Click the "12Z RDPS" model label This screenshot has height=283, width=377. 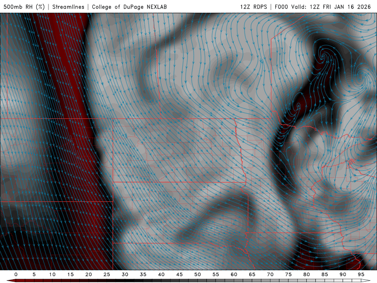(254, 7)
